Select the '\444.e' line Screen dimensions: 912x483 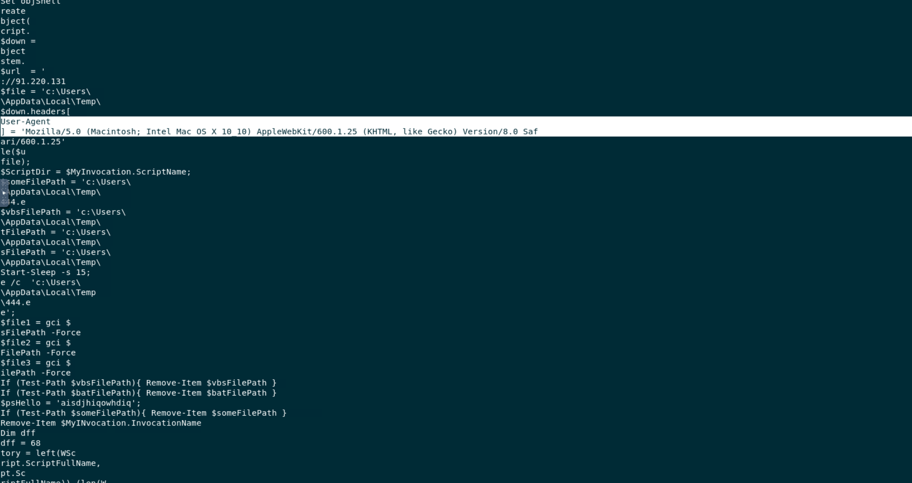(x=16, y=302)
